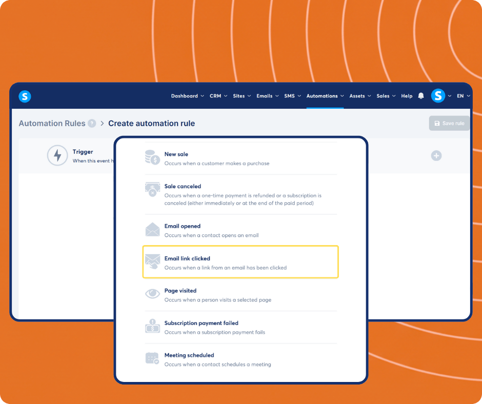
Task: Open the account avatar dropdown arrow
Action: pos(450,96)
